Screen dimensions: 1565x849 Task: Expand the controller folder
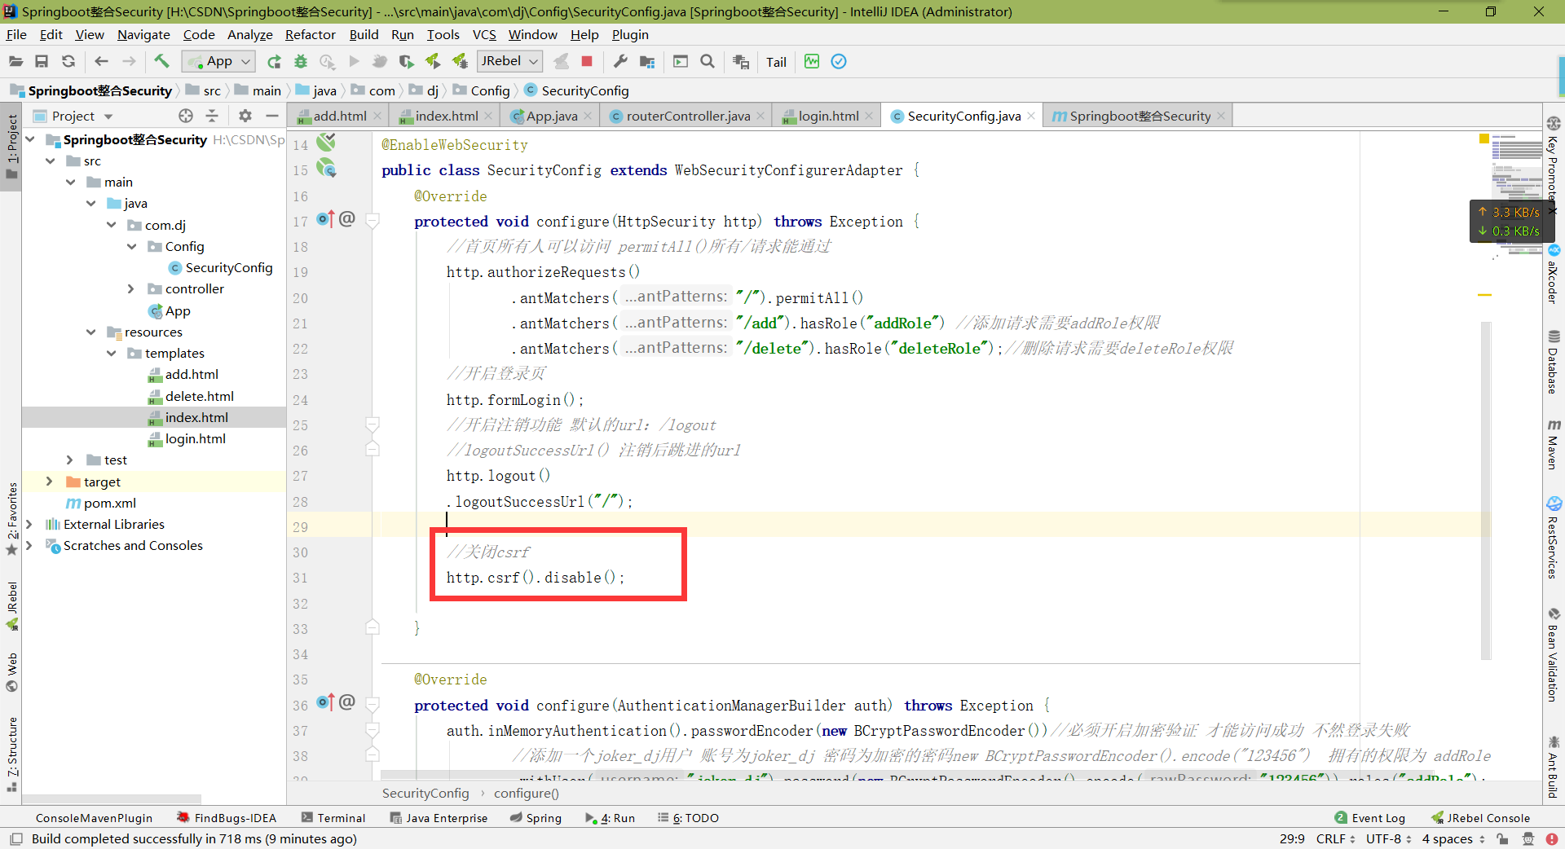tap(131, 288)
